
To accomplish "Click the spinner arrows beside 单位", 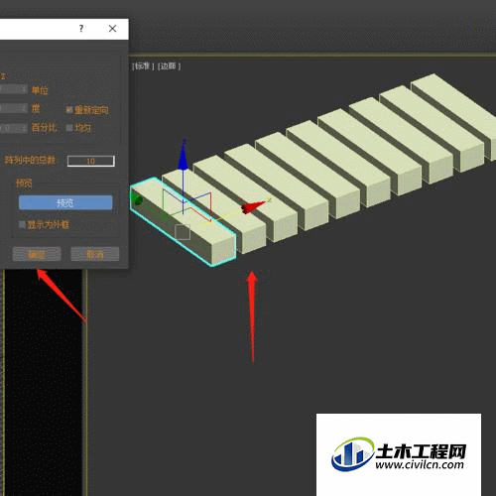I will (x=24, y=89).
